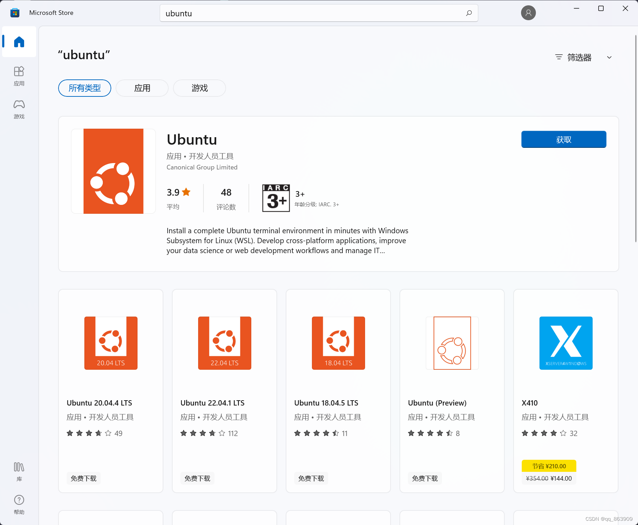The width and height of the screenshot is (638, 525).
Task: Open the 帮助 (Help) sidebar icon
Action: pyautogui.click(x=19, y=504)
